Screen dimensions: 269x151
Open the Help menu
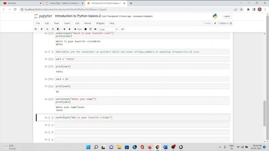[112, 23]
